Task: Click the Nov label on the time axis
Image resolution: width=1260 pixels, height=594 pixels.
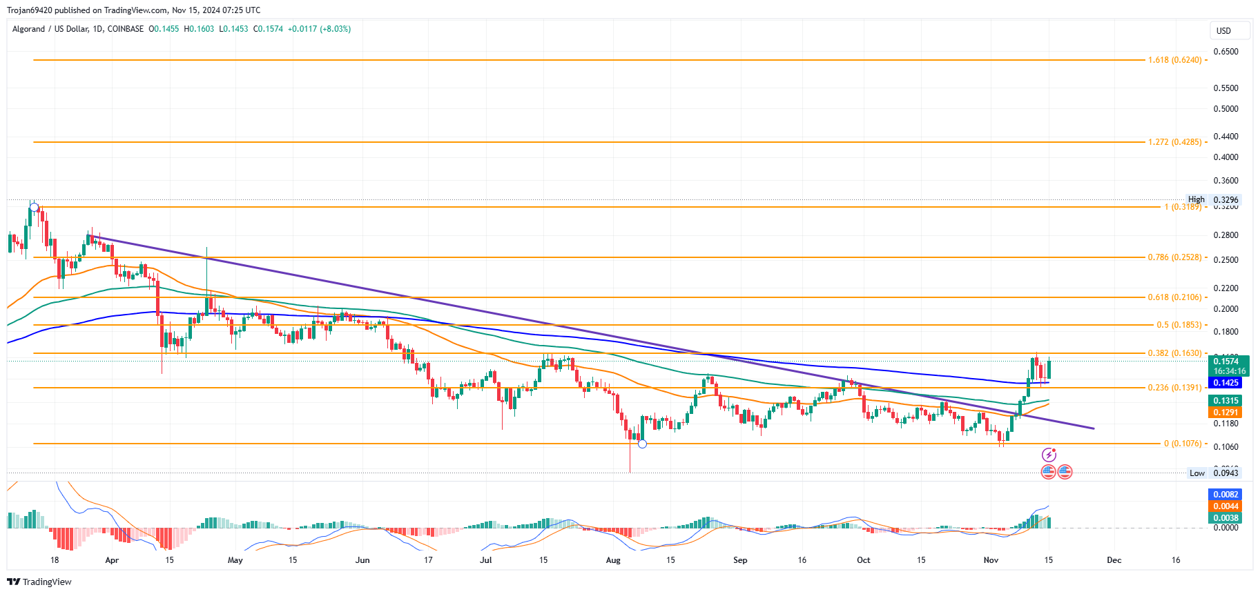Action: point(991,560)
